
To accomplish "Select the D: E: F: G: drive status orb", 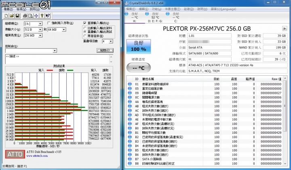I will point(147,14).
